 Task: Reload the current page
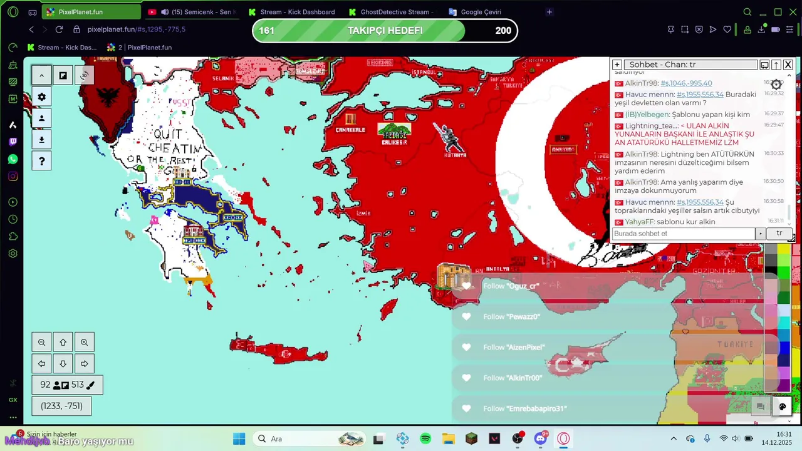coord(59,29)
